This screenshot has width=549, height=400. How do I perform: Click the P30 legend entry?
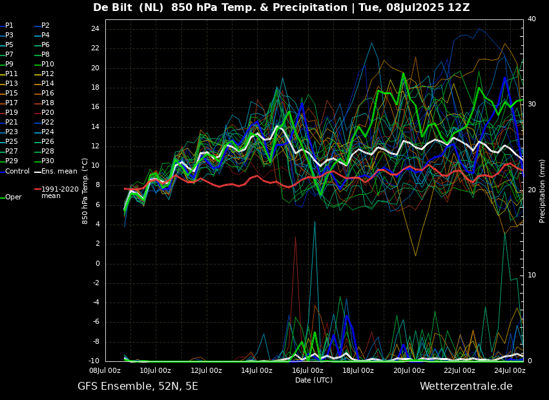click(x=44, y=161)
